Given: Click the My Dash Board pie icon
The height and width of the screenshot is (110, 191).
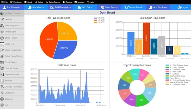Looking at the screenshot, I should [2, 13].
